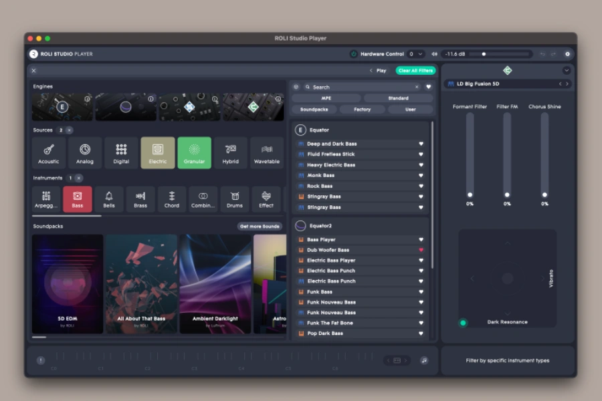Image resolution: width=602 pixels, height=401 pixels.
Task: Click the volume speaker icon
Action: pyautogui.click(x=434, y=54)
